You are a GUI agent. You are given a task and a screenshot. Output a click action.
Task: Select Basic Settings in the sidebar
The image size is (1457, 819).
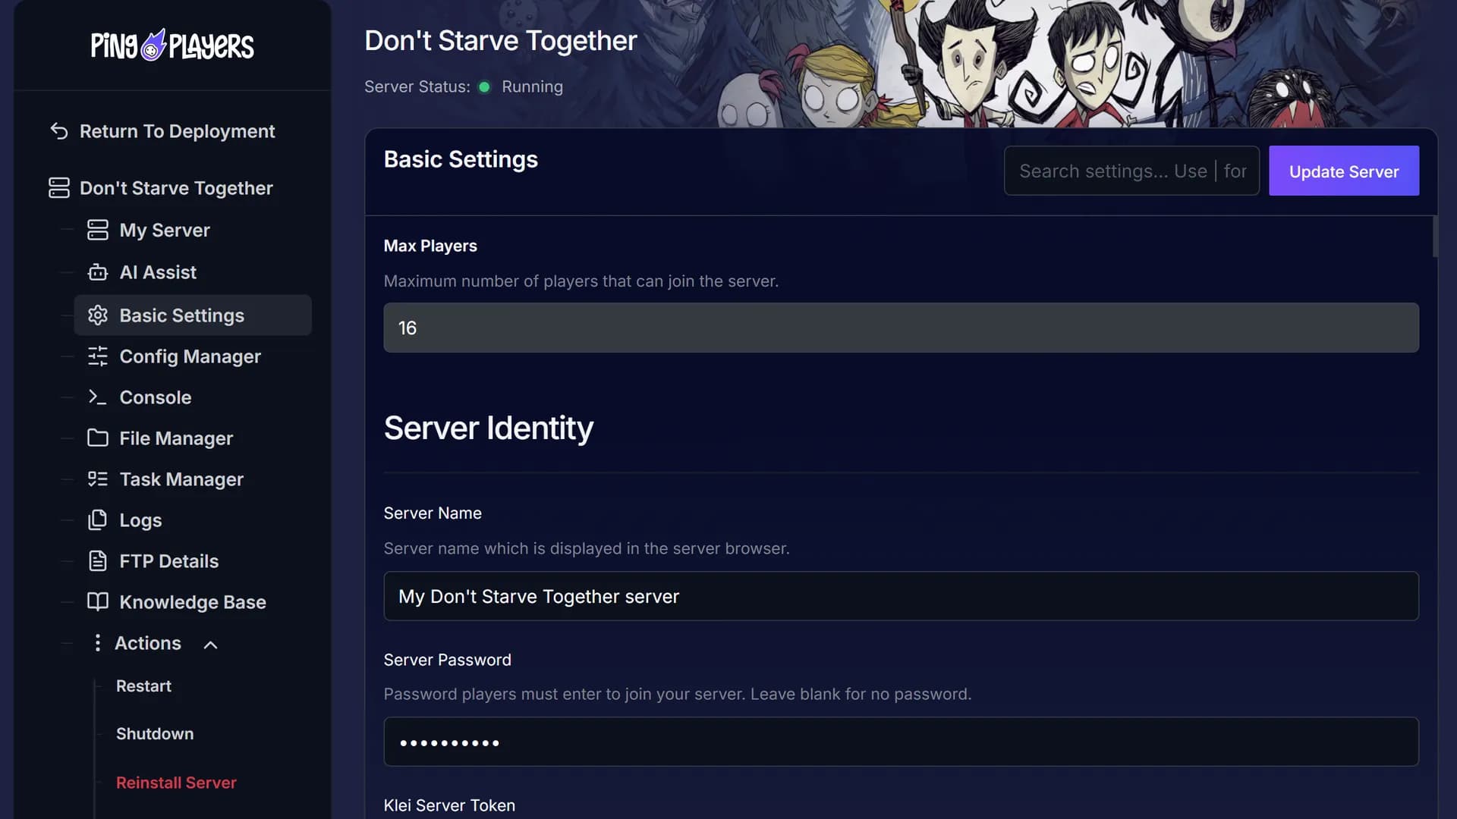(x=193, y=315)
